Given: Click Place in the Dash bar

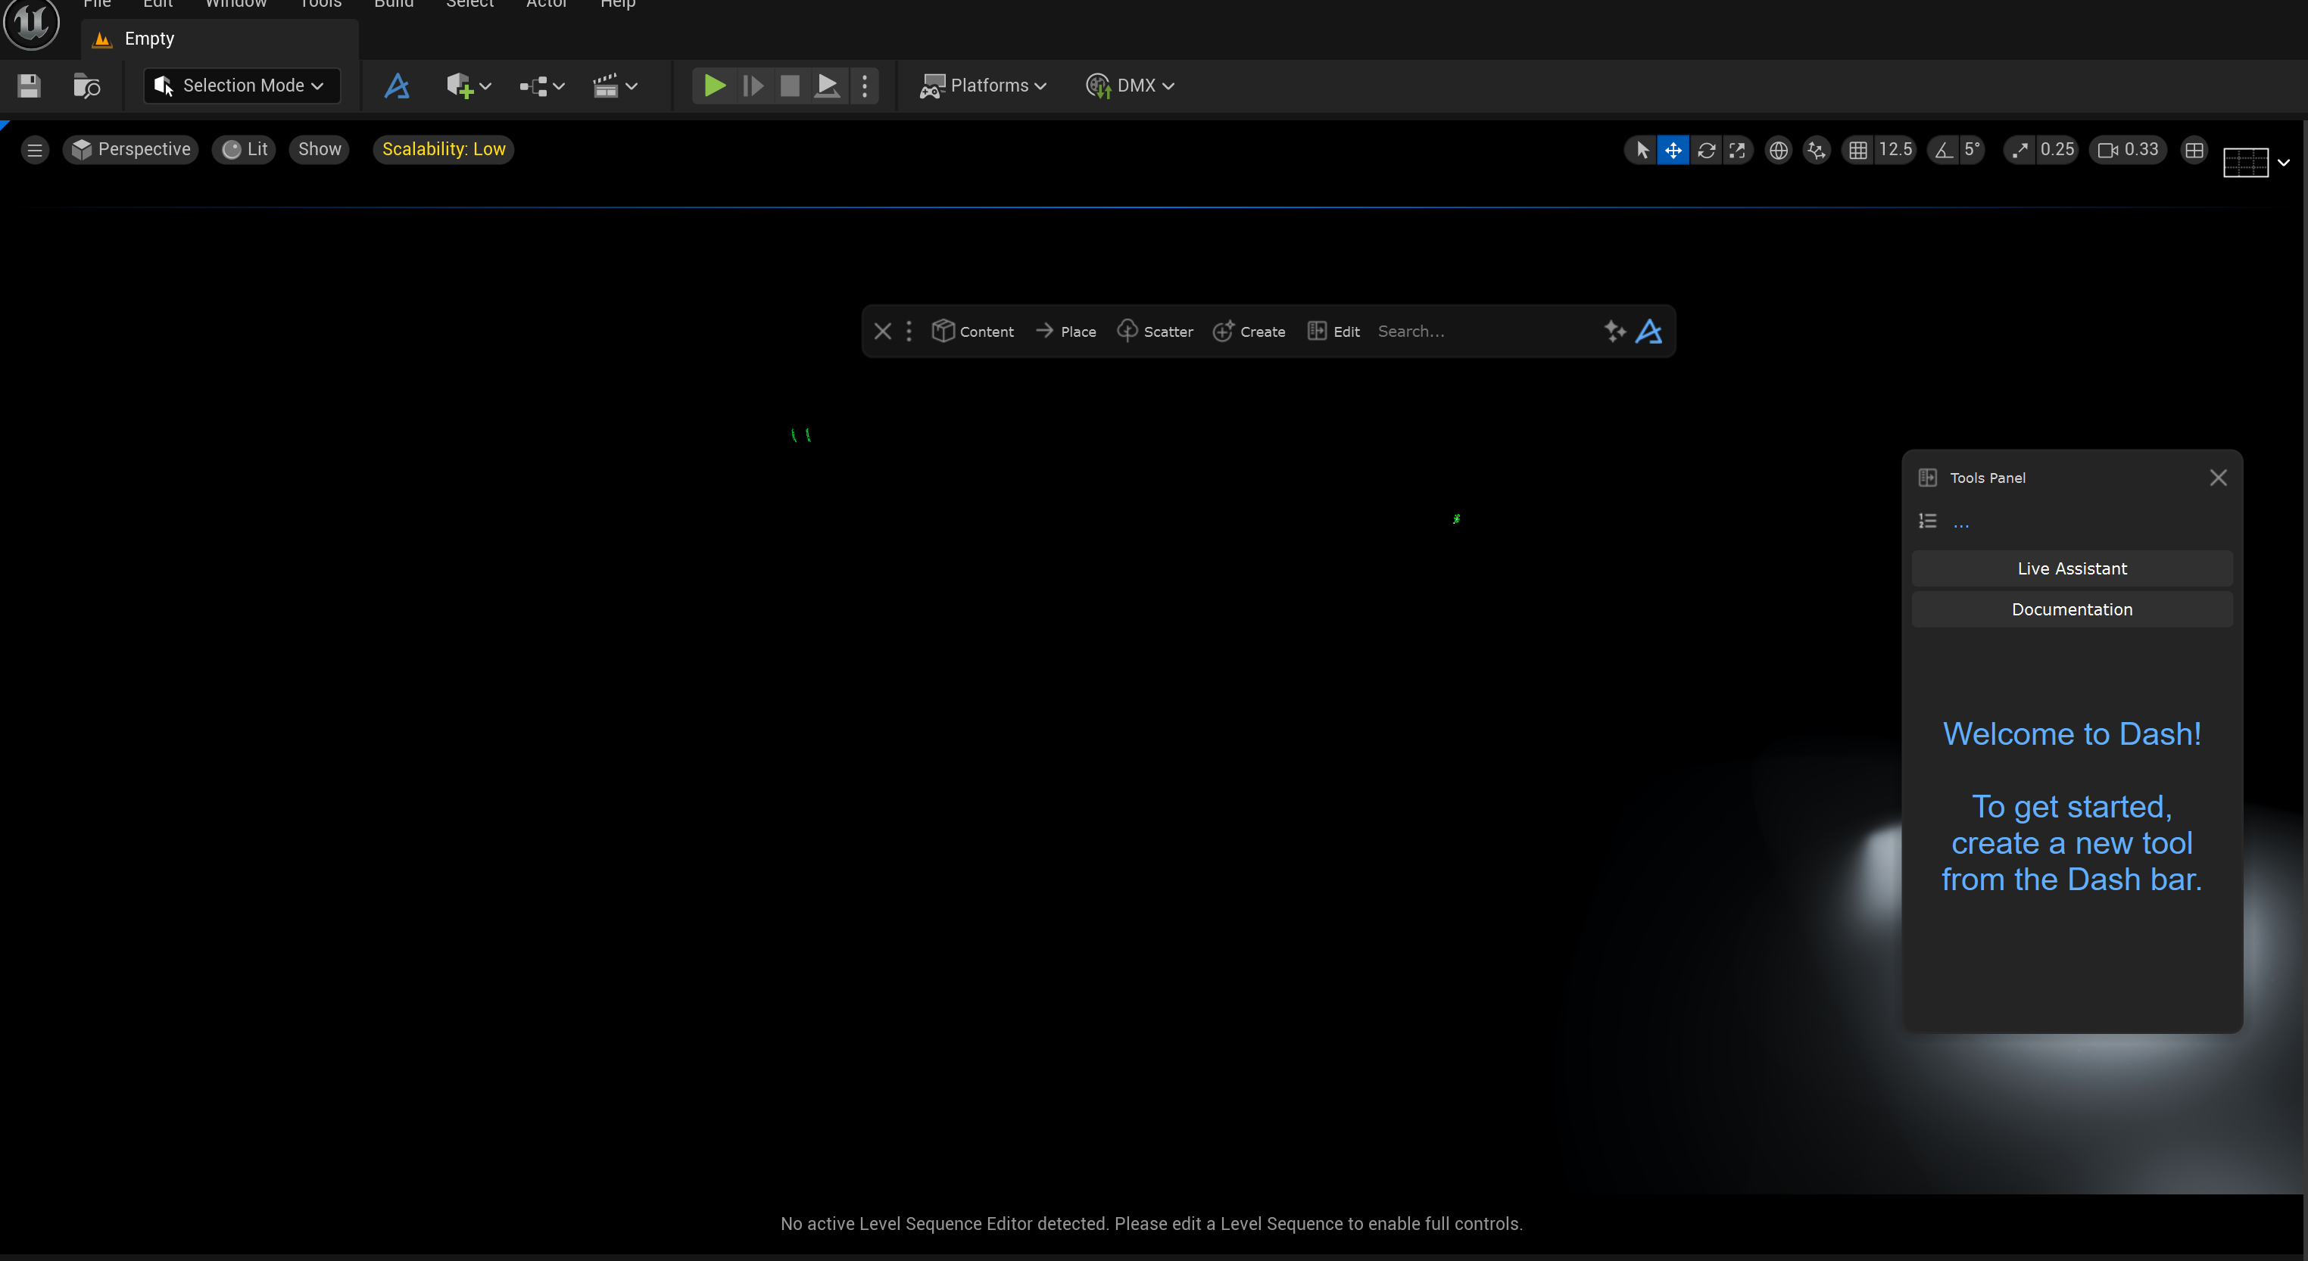Looking at the screenshot, I should click(x=1066, y=332).
